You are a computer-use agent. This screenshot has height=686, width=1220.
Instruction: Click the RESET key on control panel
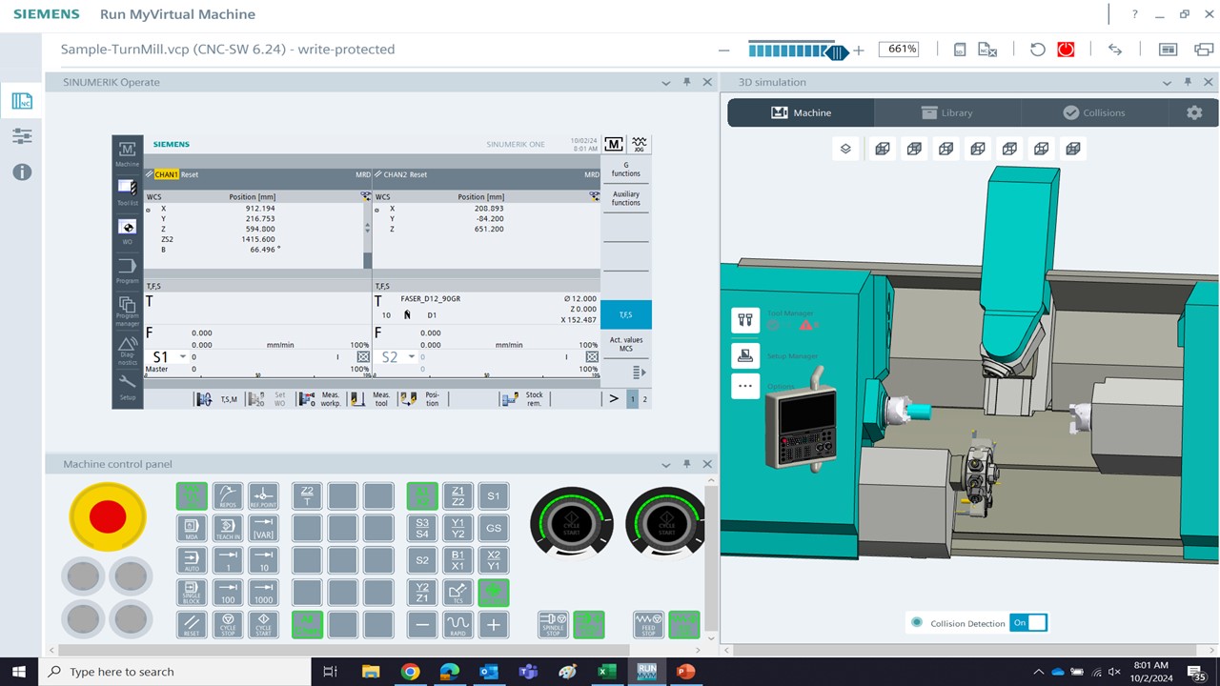click(192, 624)
